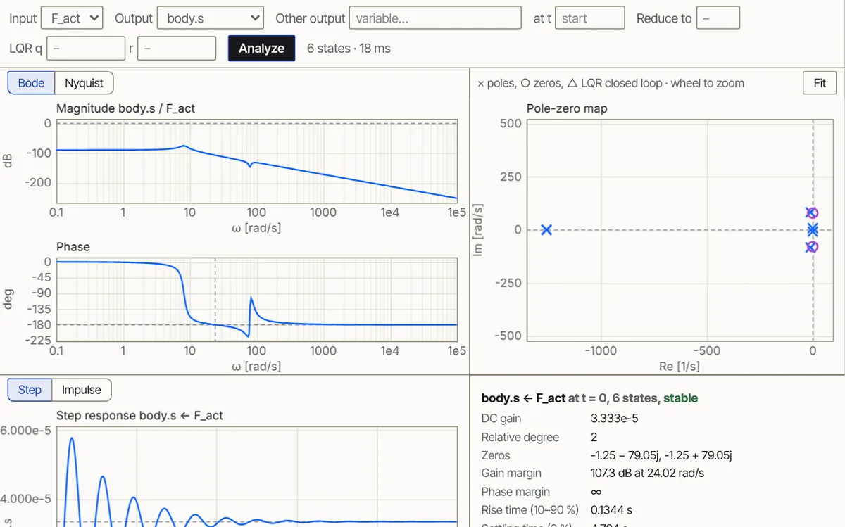Click the Phase plot title

tap(73, 246)
